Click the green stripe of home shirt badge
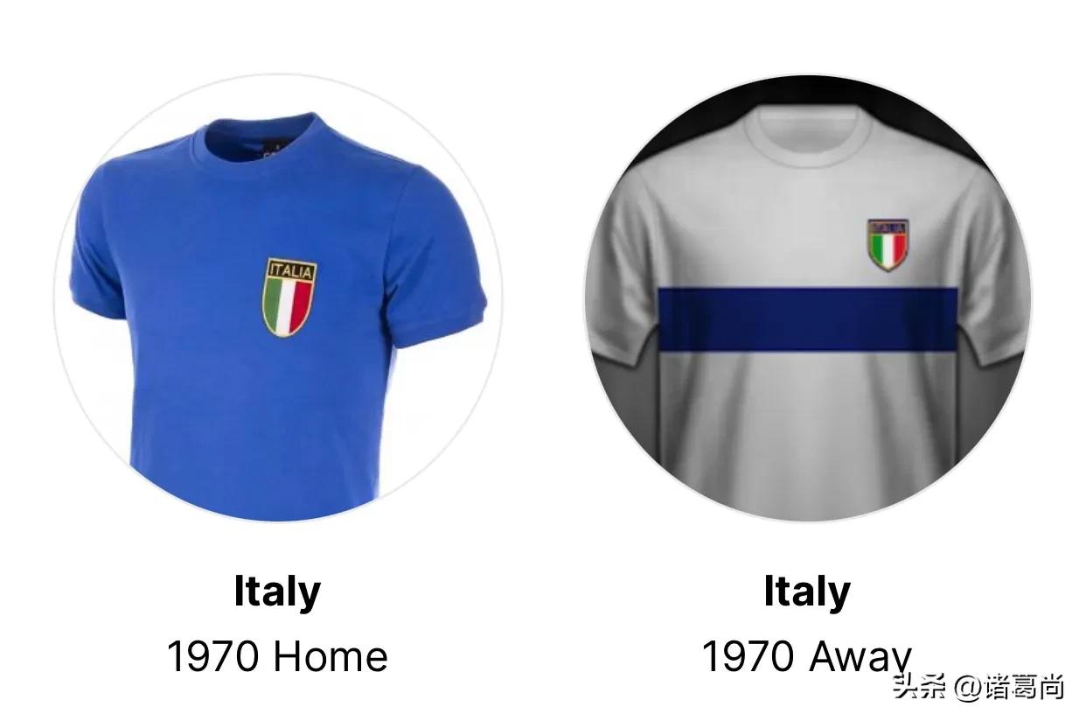1086x721 pixels. coord(274,306)
